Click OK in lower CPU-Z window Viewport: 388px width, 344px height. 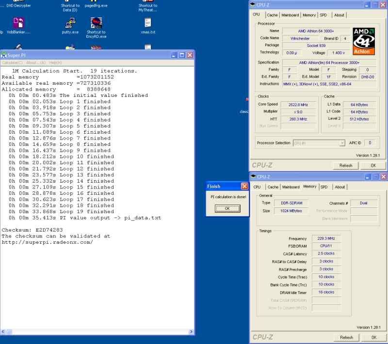(373, 337)
